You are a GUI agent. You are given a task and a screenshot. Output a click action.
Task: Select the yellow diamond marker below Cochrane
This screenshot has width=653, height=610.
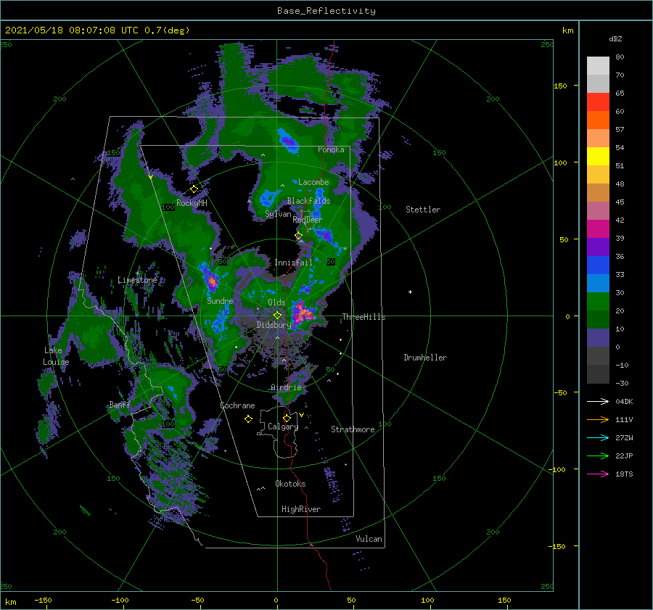(248, 419)
